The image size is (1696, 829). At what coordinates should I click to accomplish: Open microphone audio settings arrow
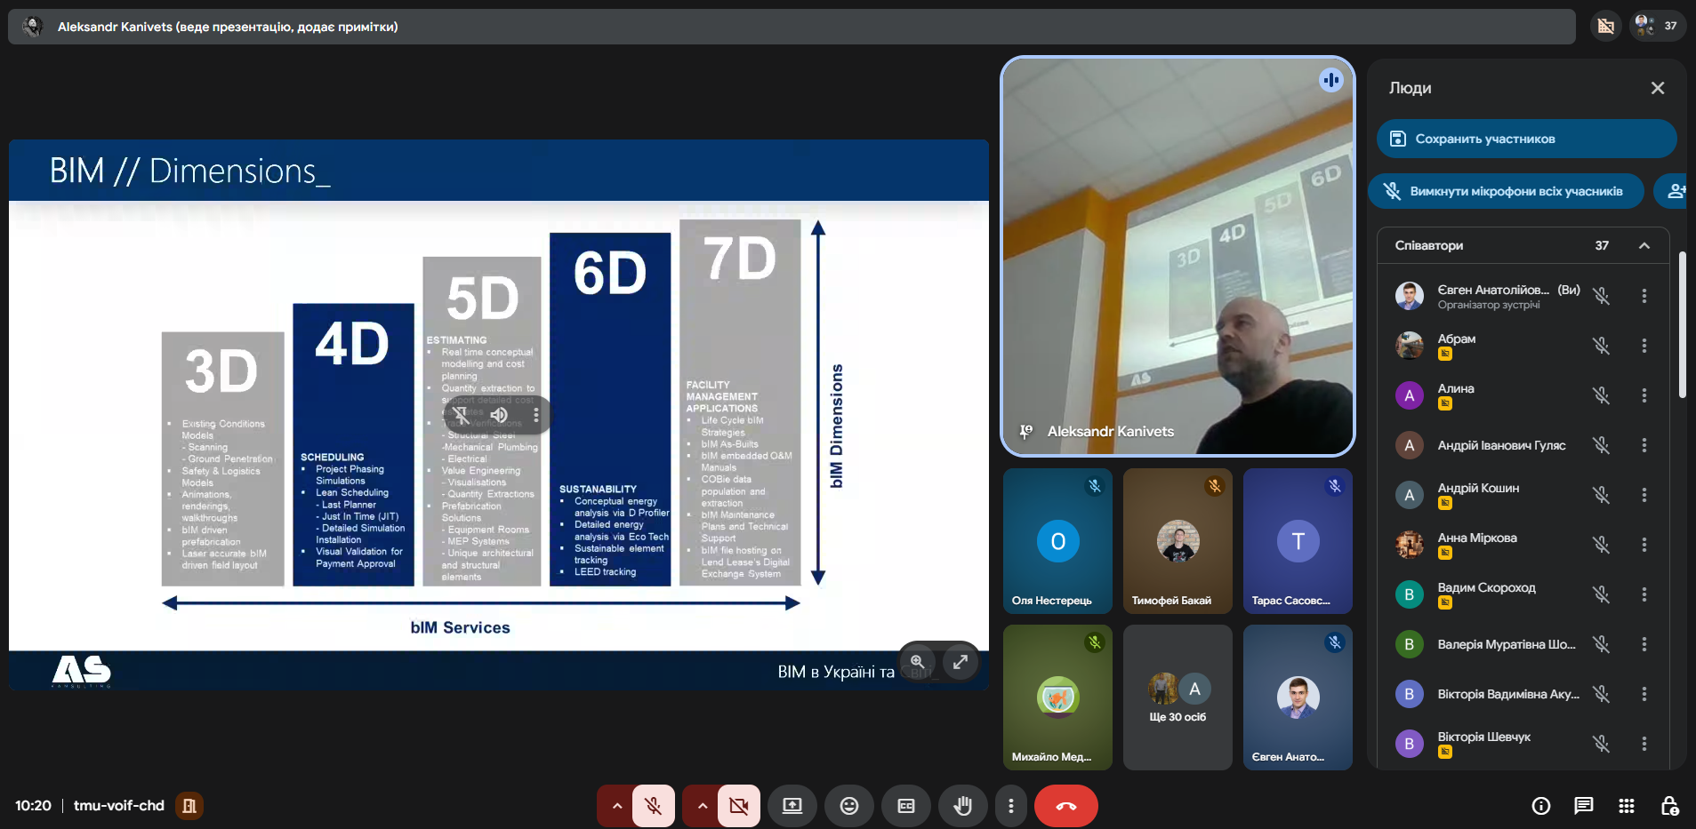(x=616, y=806)
